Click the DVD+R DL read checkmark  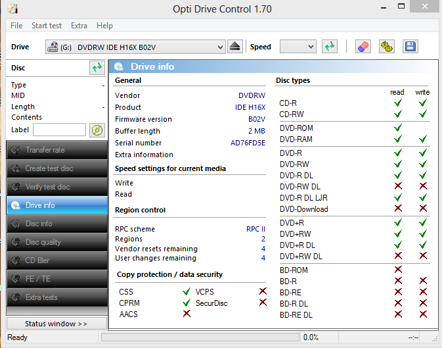(x=398, y=245)
